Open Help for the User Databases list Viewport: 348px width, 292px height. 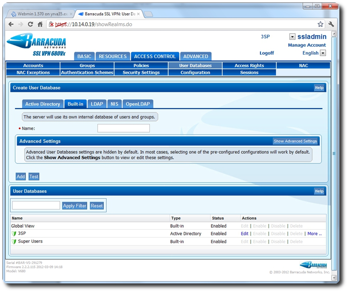(319, 191)
